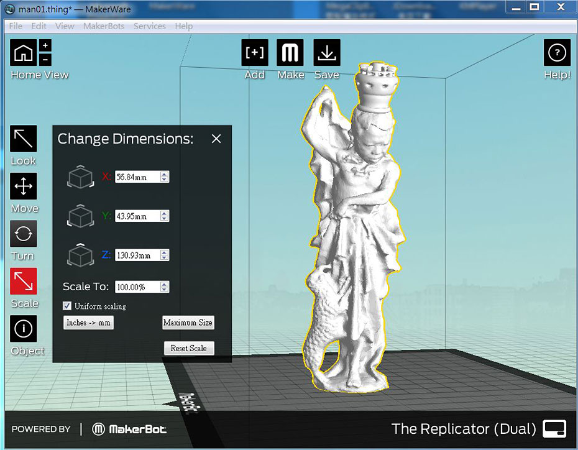578x450 pixels.
Task: Select the Move tool
Action: pos(23,186)
